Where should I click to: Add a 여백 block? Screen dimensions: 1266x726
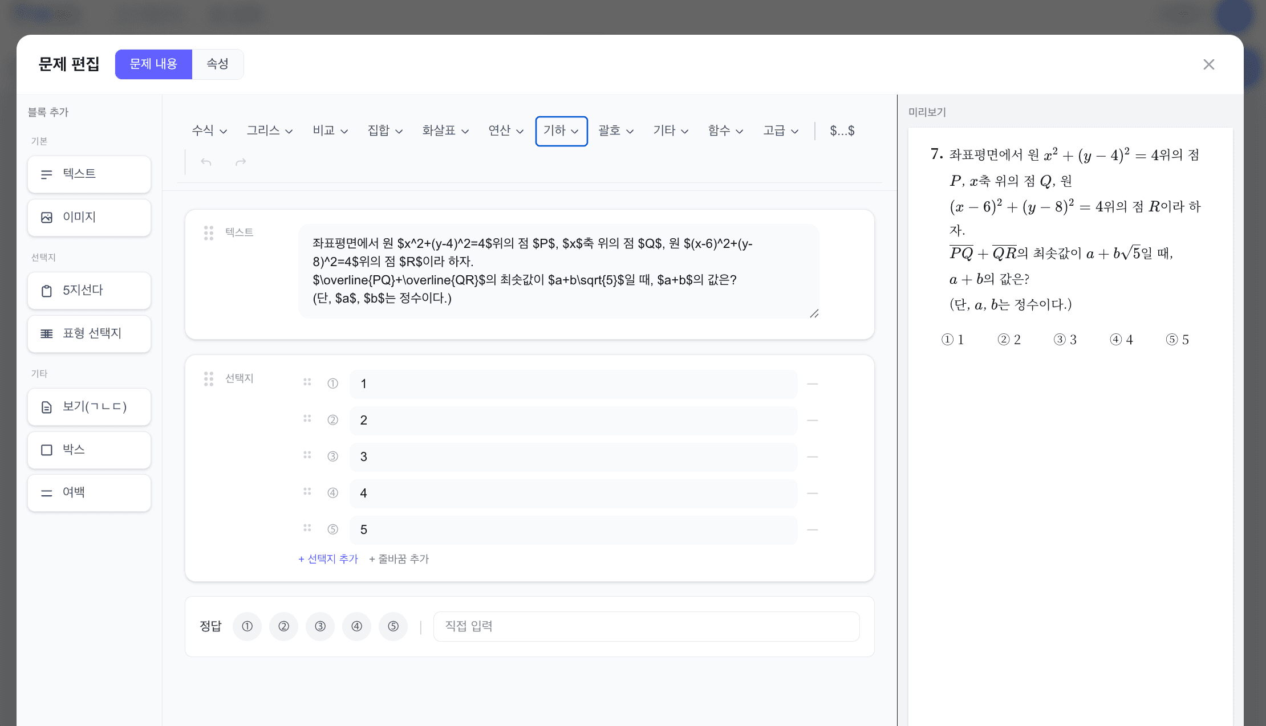(89, 492)
